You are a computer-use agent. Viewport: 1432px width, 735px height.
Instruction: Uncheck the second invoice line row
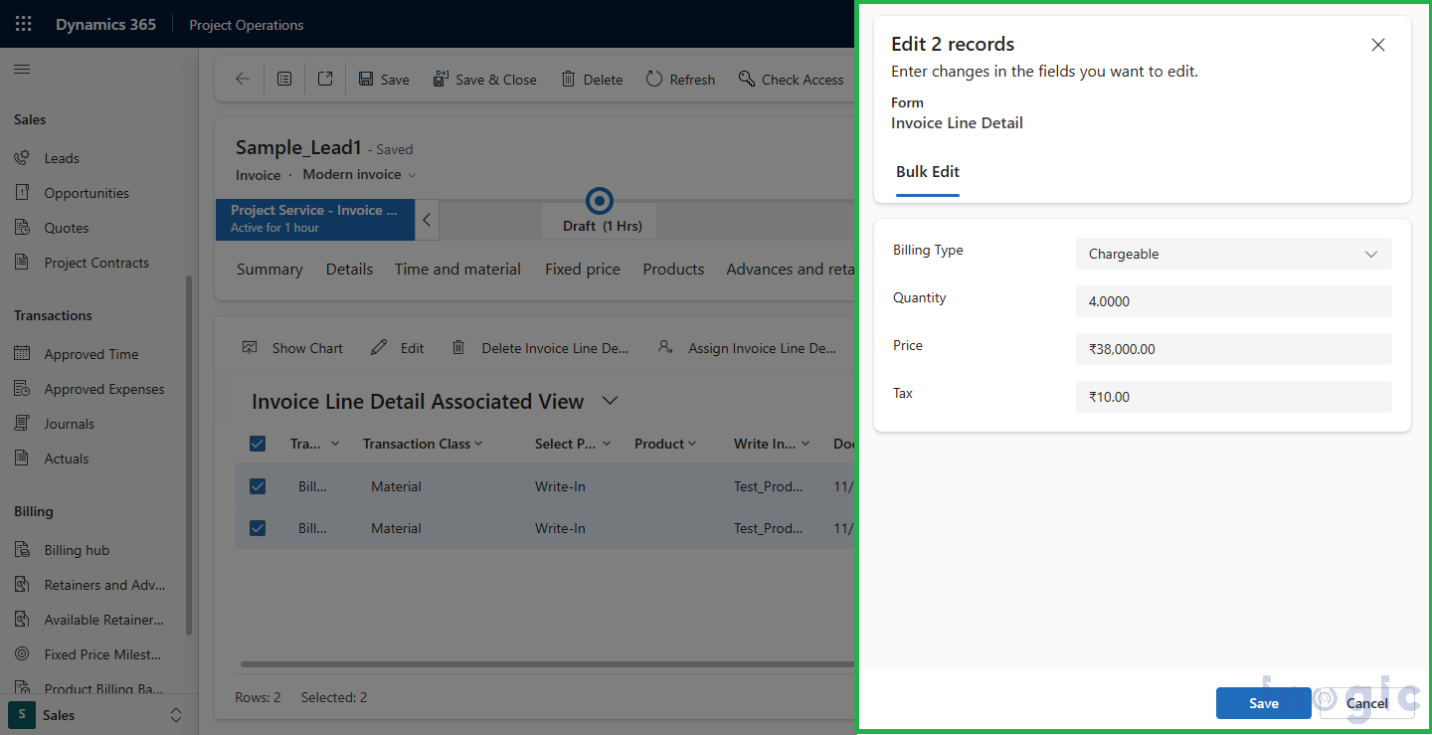tap(258, 528)
